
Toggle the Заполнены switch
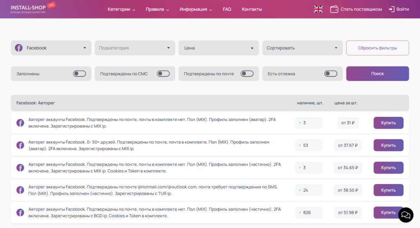coord(80,74)
